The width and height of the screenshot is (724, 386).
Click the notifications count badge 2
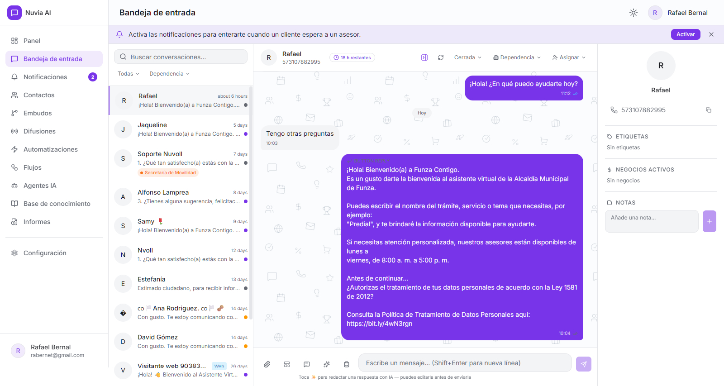(x=93, y=77)
